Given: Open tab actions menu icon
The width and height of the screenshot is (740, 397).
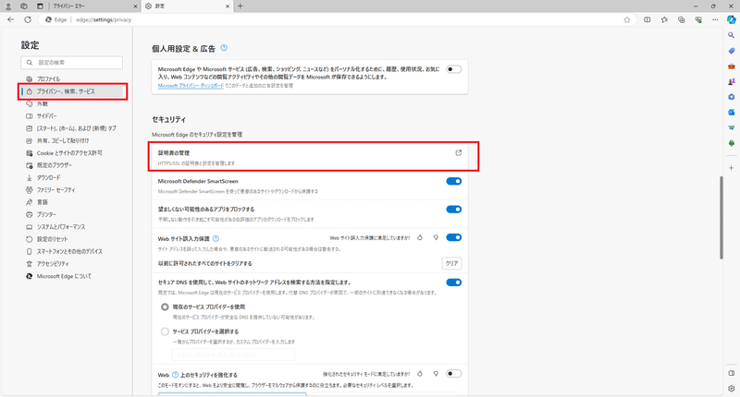Looking at the screenshot, I should (x=40, y=6).
